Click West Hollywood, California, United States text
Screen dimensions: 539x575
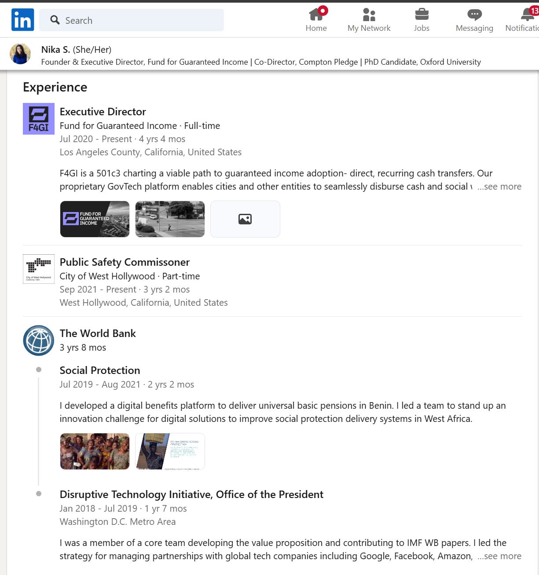tap(144, 303)
